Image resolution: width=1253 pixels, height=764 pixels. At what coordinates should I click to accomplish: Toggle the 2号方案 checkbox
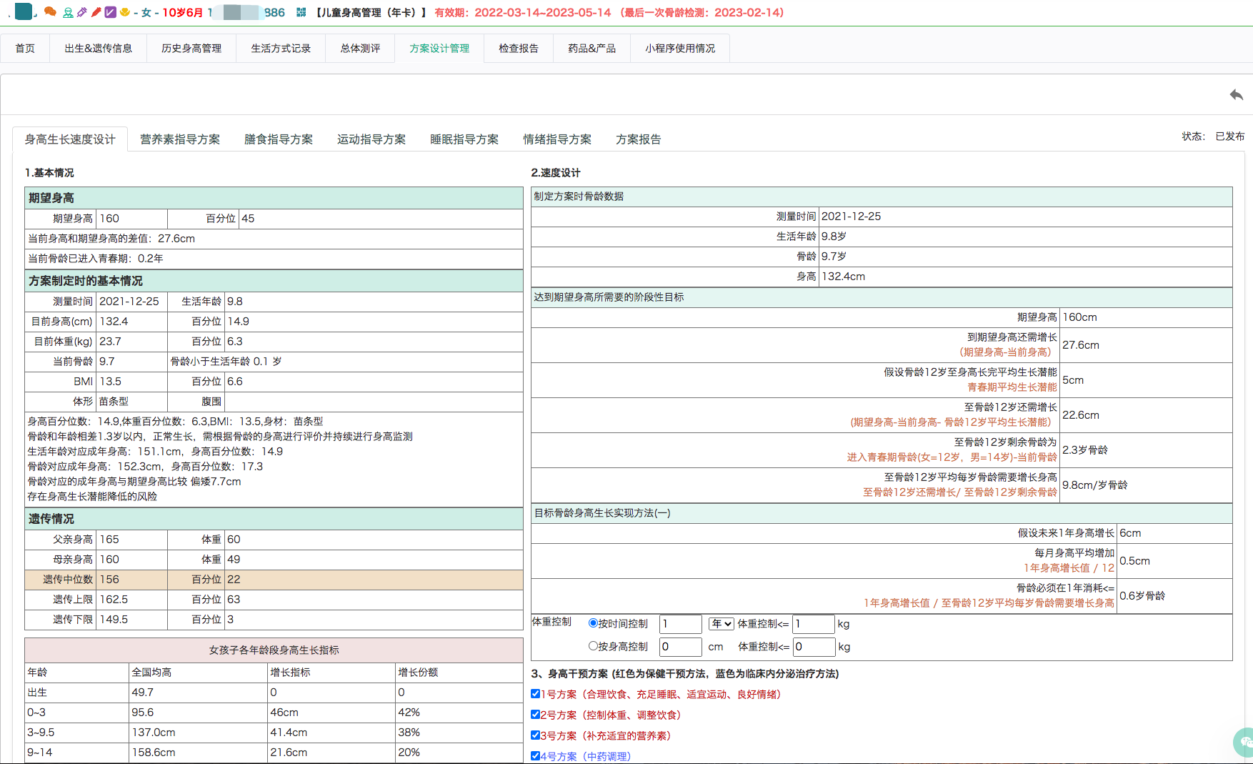536,715
